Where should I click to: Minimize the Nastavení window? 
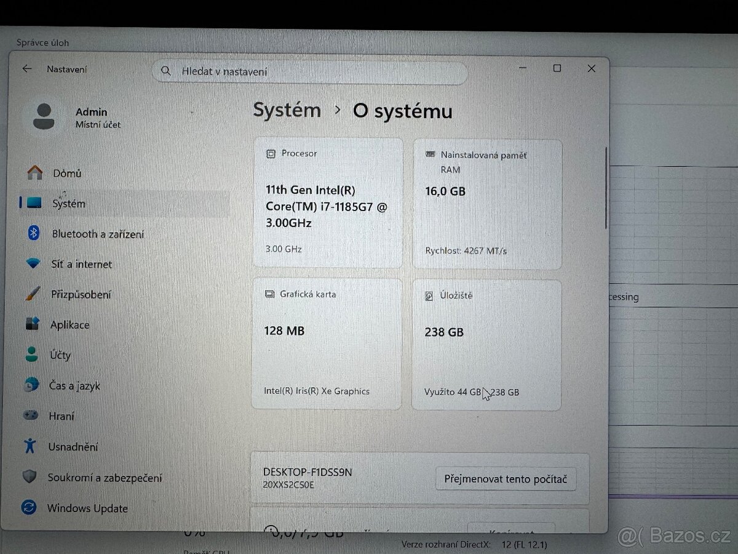point(523,68)
